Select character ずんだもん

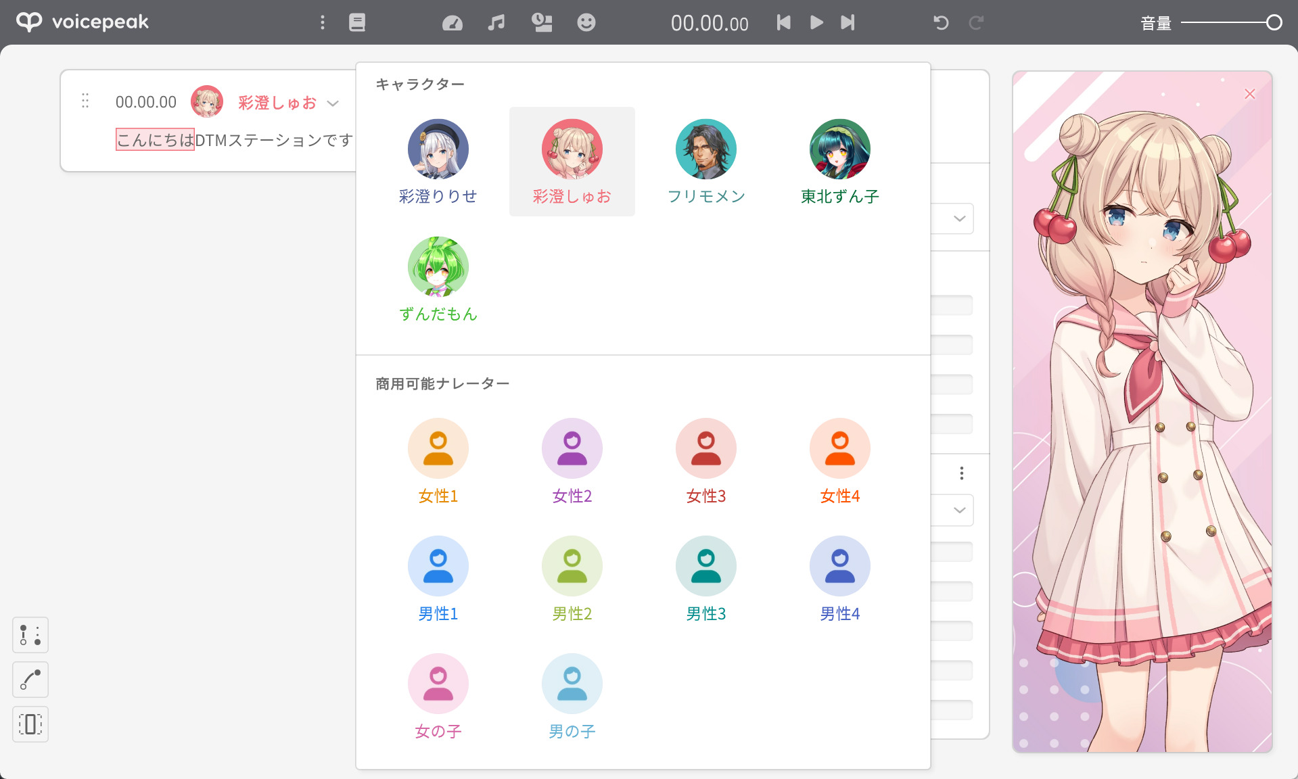click(x=438, y=279)
